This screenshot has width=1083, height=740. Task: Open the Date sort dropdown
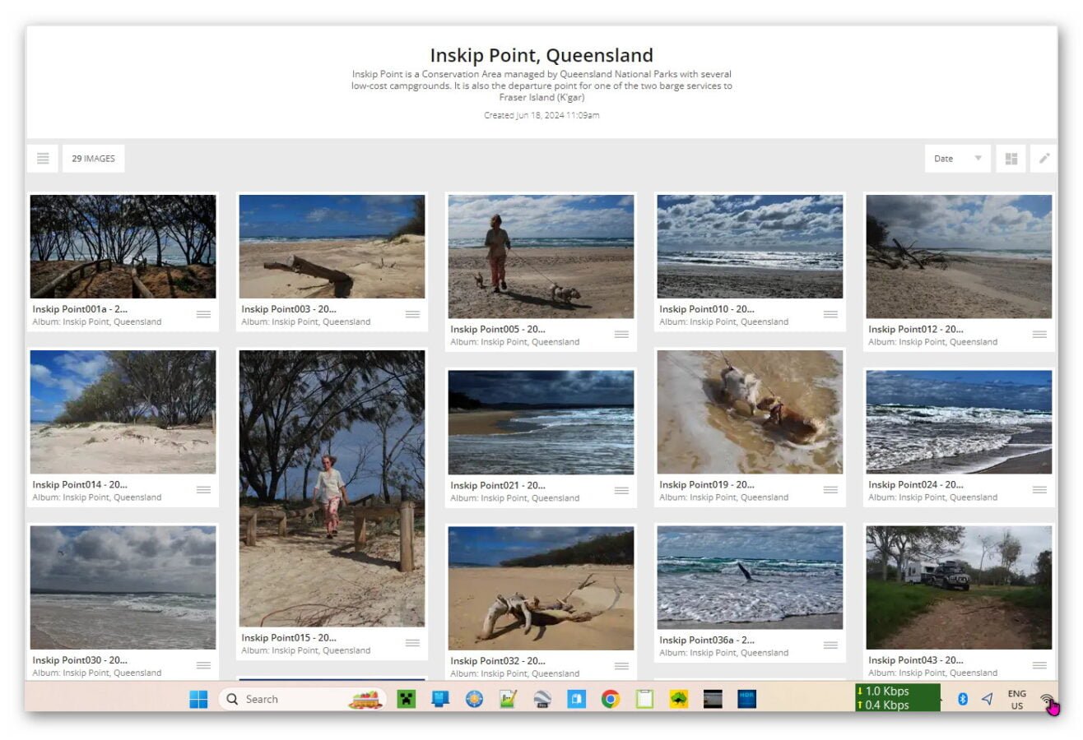pos(957,159)
